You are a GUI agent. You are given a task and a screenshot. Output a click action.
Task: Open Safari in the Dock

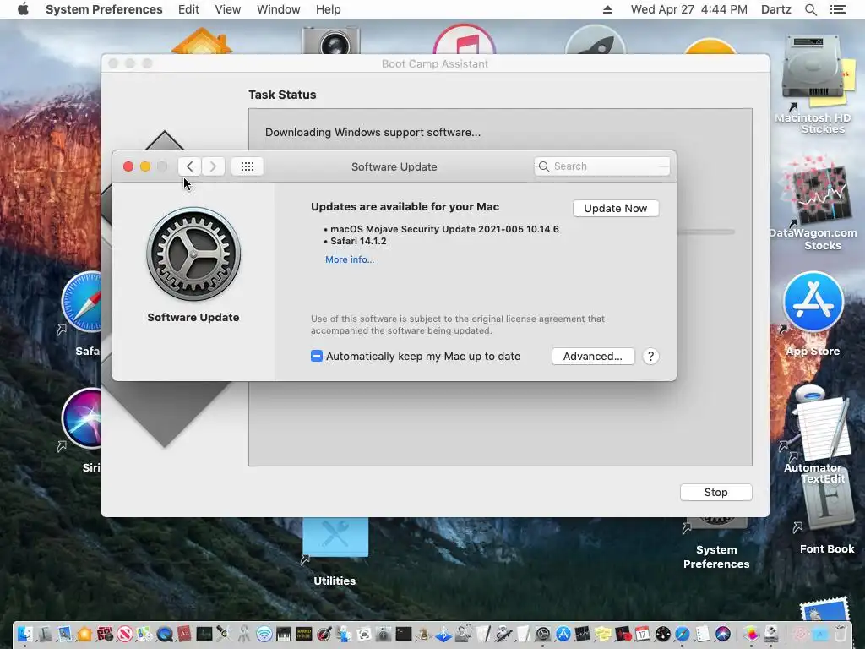pos(683,634)
